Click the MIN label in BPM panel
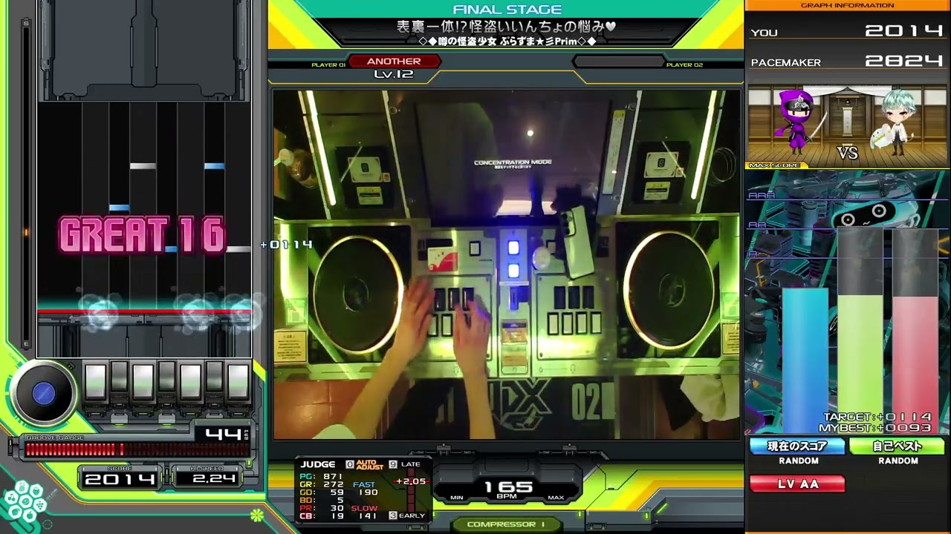 pyautogui.click(x=457, y=498)
